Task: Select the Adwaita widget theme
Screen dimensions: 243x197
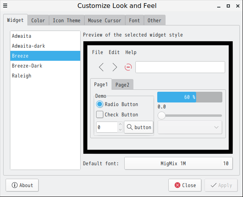Action: click(x=45, y=36)
